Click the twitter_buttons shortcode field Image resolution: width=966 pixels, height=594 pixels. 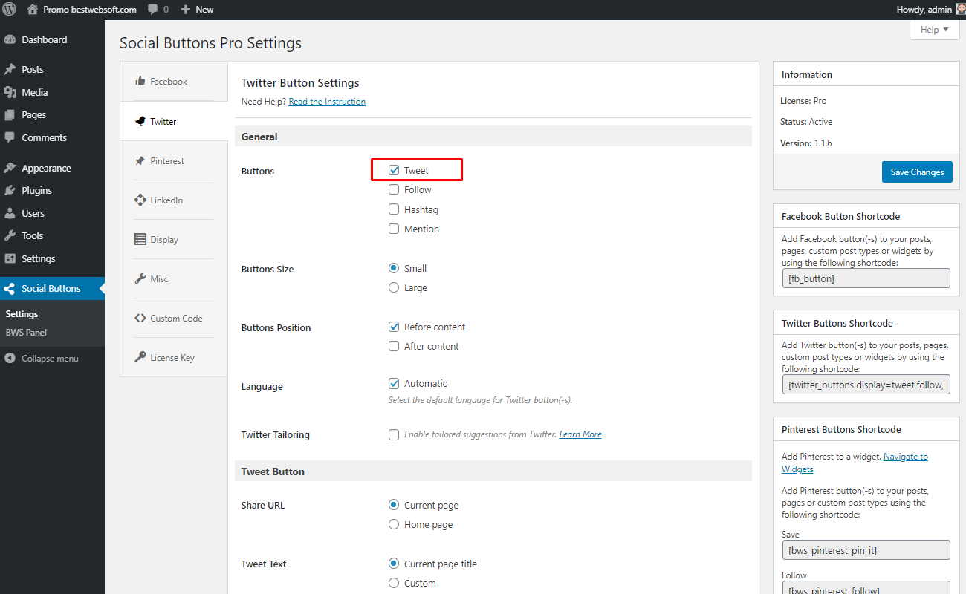point(866,385)
